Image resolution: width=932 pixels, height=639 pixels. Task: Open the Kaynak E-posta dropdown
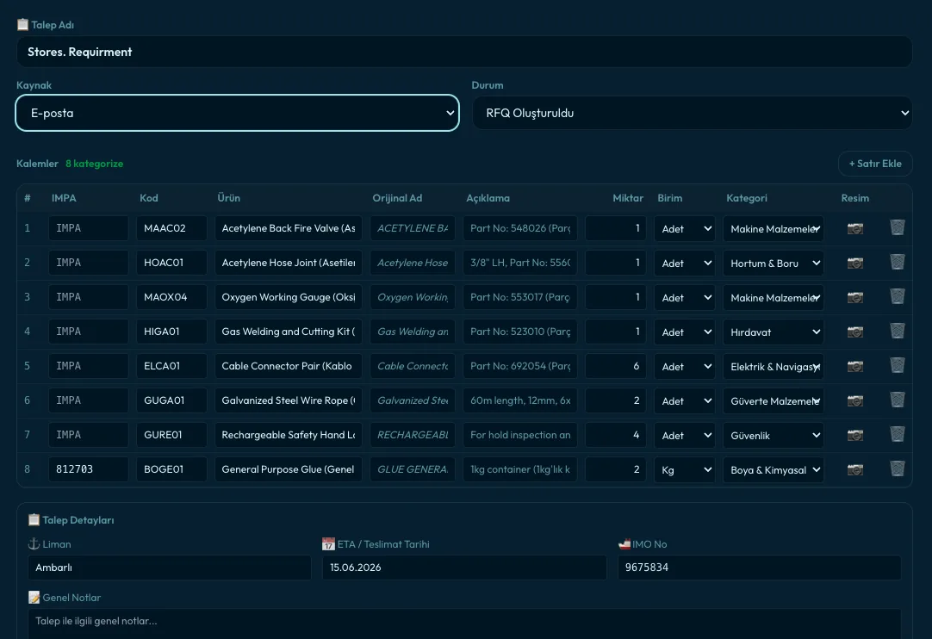point(237,113)
